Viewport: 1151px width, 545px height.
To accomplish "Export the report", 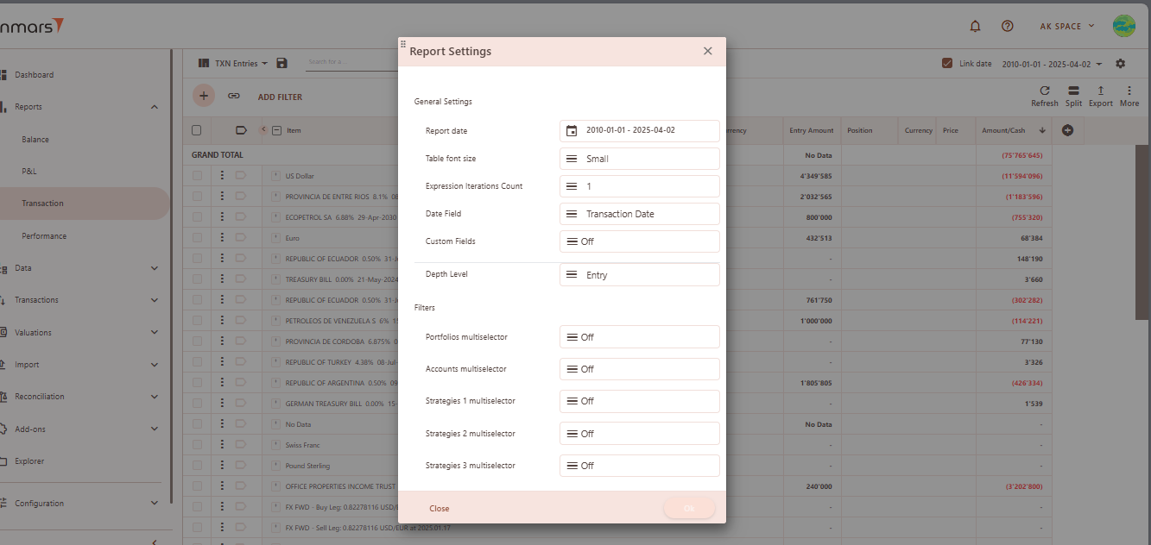I will coord(1101,96).
